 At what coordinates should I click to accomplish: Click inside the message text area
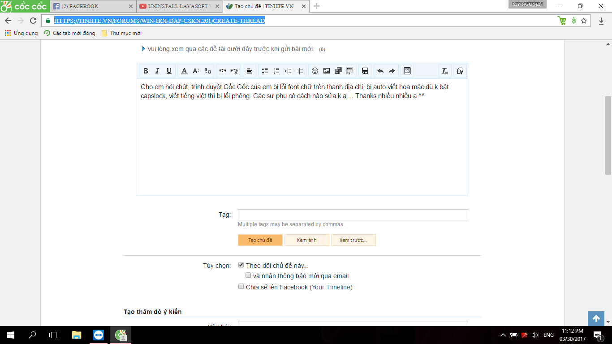(302, 137)
